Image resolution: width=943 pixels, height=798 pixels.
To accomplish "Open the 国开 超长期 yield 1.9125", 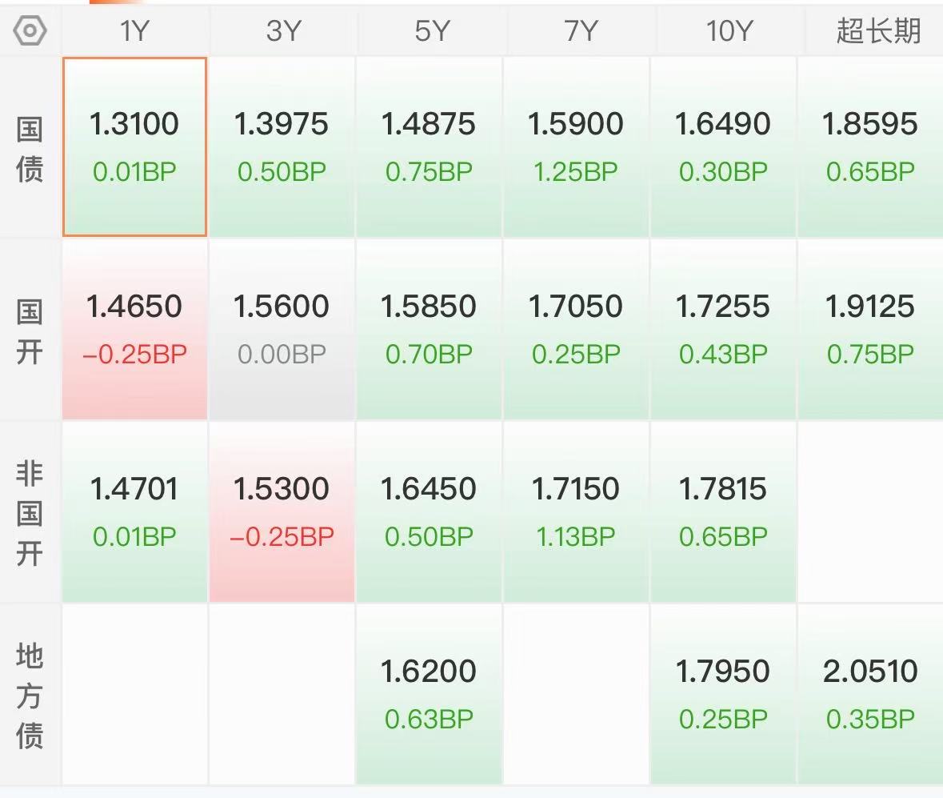I will pyautogui.click(x=870, y=330).
